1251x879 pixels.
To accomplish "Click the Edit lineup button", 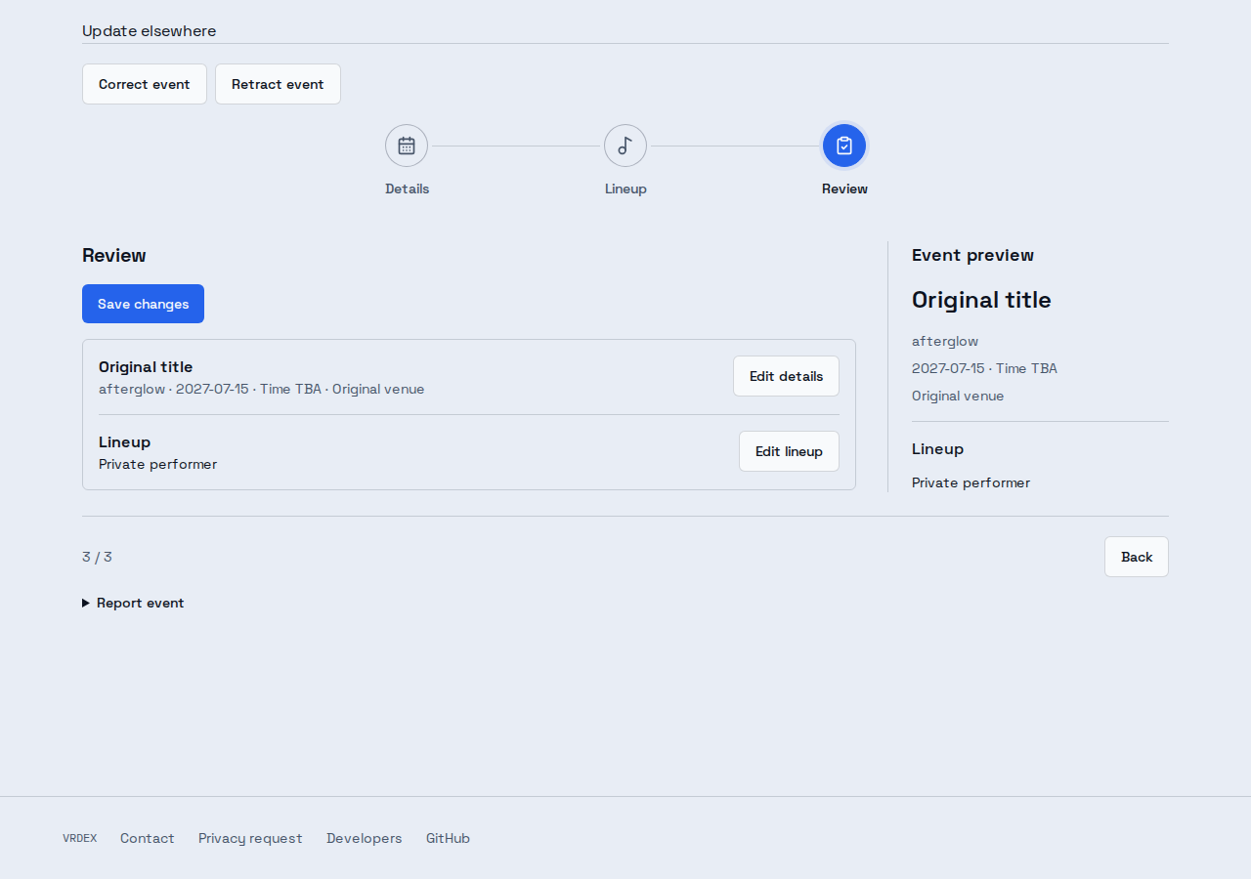I will pos(789,451).
